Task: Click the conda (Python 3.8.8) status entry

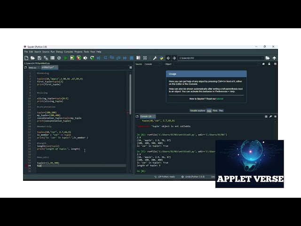Action: pyautogui.click(x=193, y=177)
